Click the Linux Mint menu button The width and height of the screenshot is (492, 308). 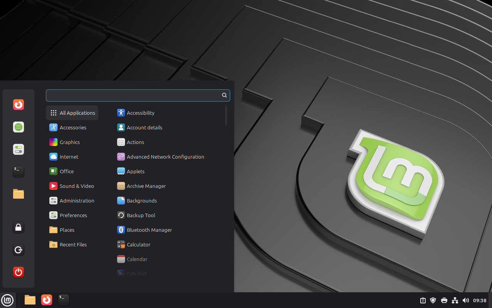[7, 300]
